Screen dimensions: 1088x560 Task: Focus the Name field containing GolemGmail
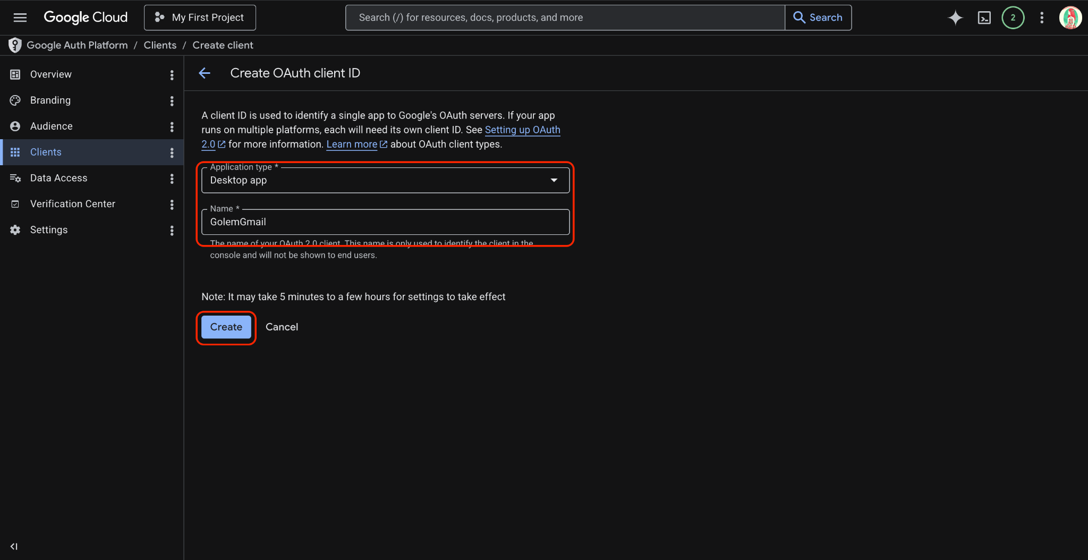coord(385,222)
